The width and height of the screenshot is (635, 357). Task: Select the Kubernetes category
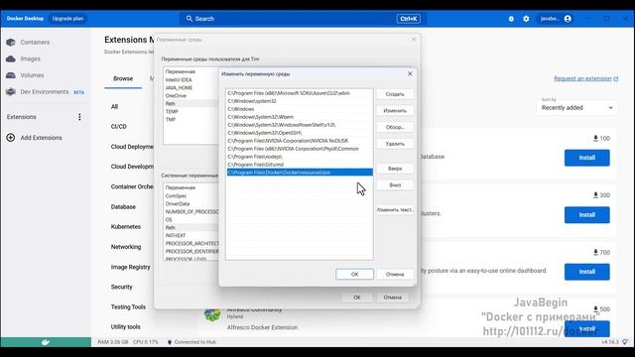pyautogui.click(x=126, y=227)
